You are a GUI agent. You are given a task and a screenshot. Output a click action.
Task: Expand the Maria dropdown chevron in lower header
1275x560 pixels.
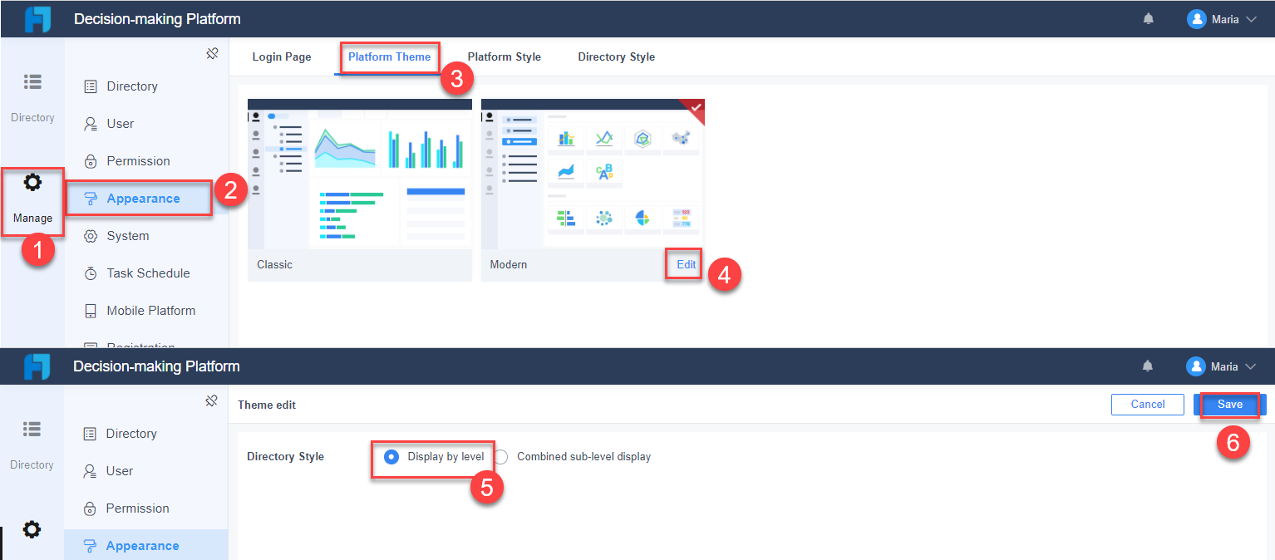click(x=1250, y=366)
